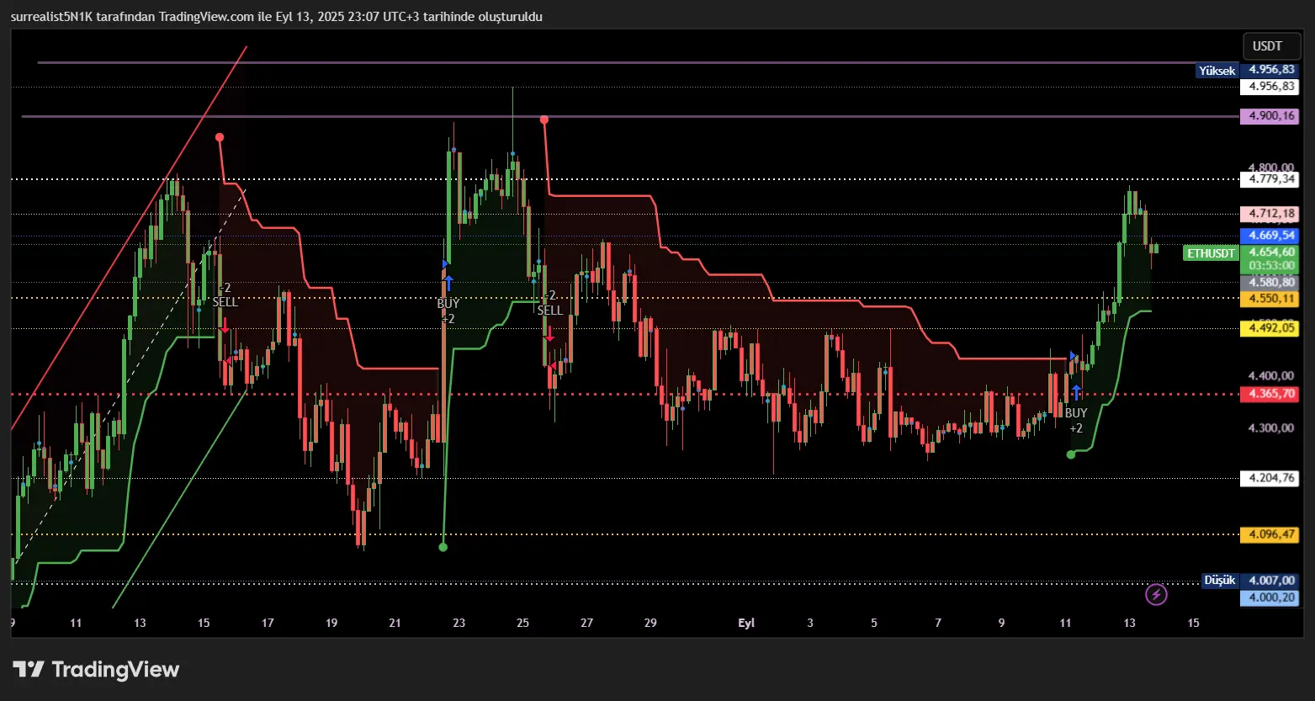Select the Düşük low price label
The image size is (1315, 701).
pyautogui.click(x=1220, y=581)
